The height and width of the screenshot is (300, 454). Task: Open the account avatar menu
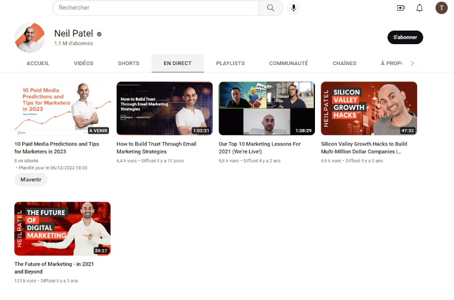click(442, 8)
